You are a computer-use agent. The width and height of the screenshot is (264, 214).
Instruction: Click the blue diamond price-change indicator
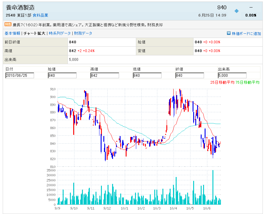tap(237, 11)
